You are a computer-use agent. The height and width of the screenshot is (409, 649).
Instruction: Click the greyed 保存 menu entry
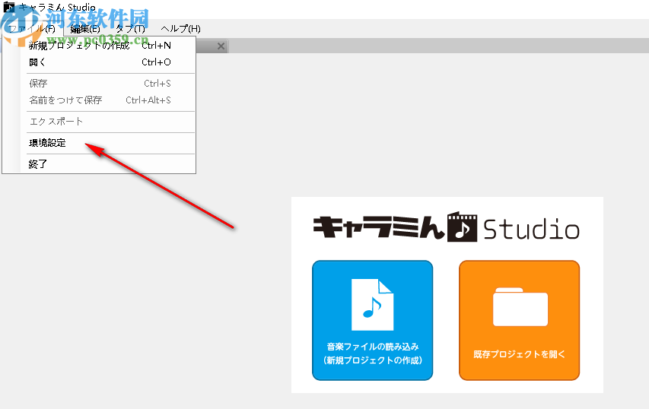(x=100, y=84)
